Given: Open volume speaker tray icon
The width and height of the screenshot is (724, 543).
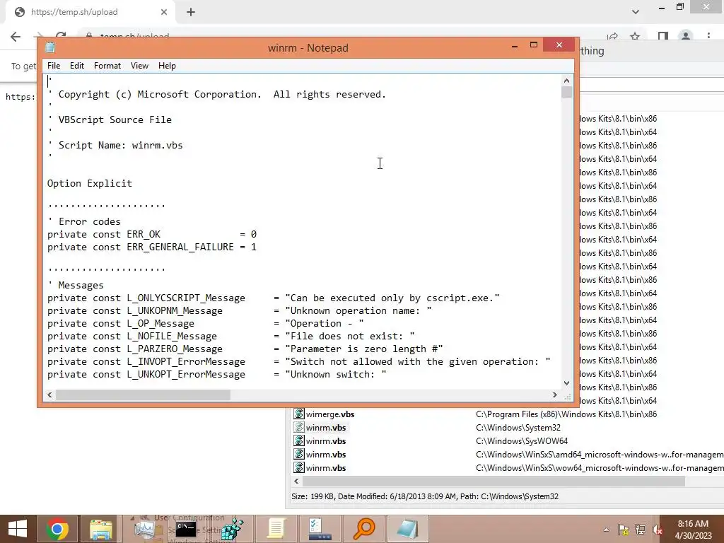Looking at the screenshot, I should point(658,530).
